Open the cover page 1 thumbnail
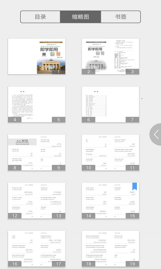Viewport: 161px width, 269px height. click(37, 57)
